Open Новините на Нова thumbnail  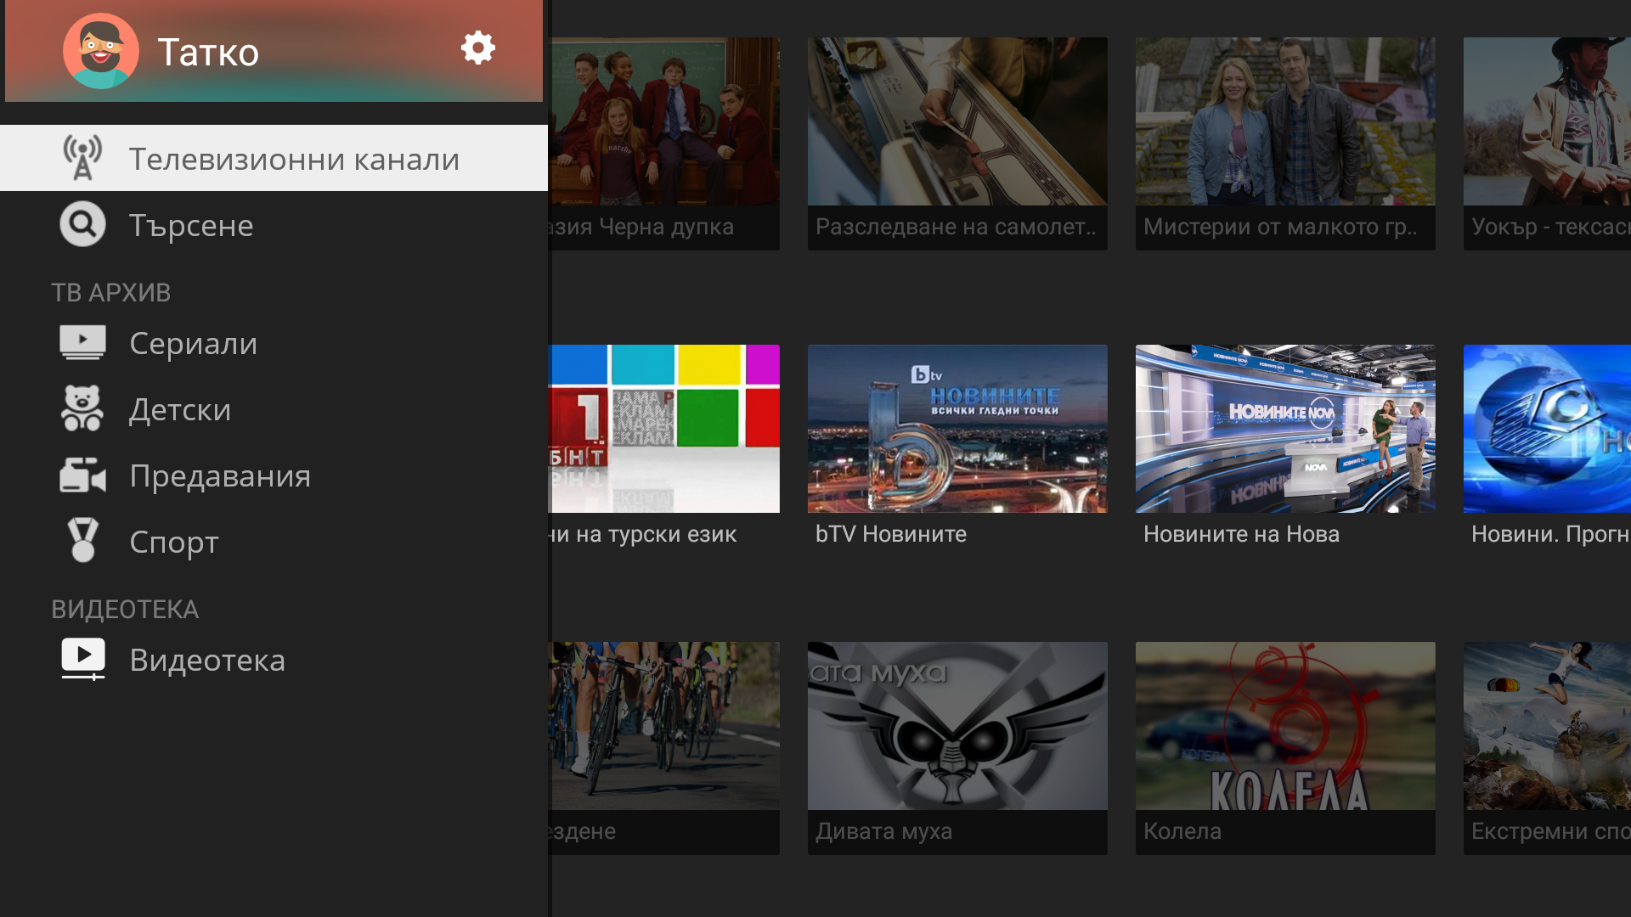1285,429
